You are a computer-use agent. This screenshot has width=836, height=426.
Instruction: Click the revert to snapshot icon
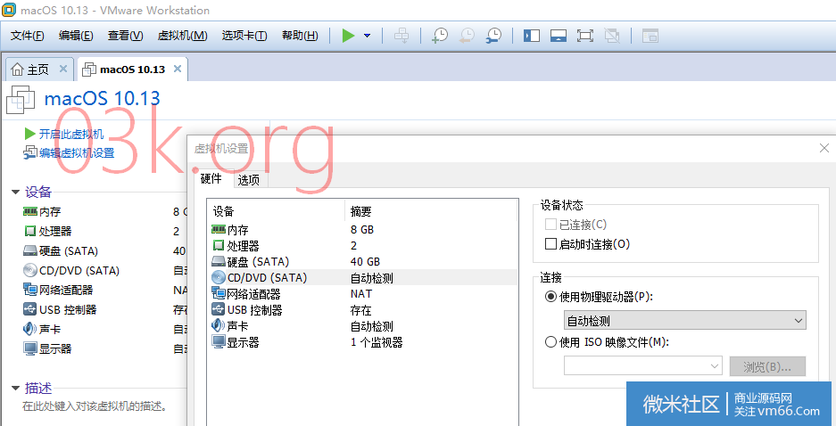[467, 36]
